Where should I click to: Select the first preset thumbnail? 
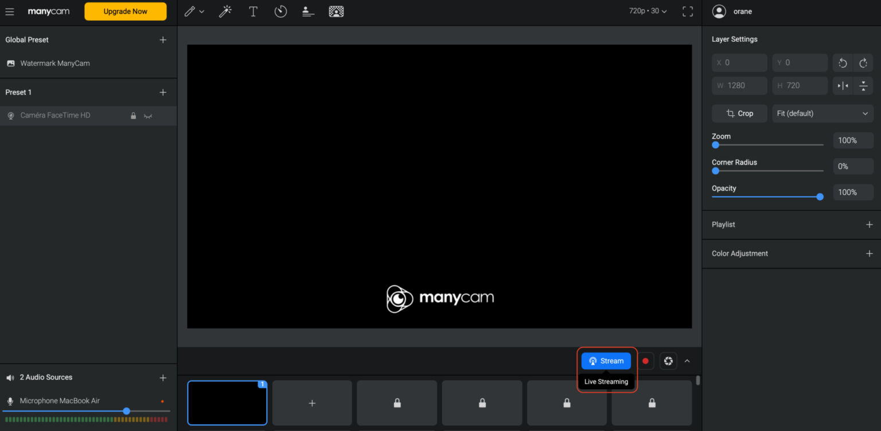pyautogui.click(x=227, y=402)
